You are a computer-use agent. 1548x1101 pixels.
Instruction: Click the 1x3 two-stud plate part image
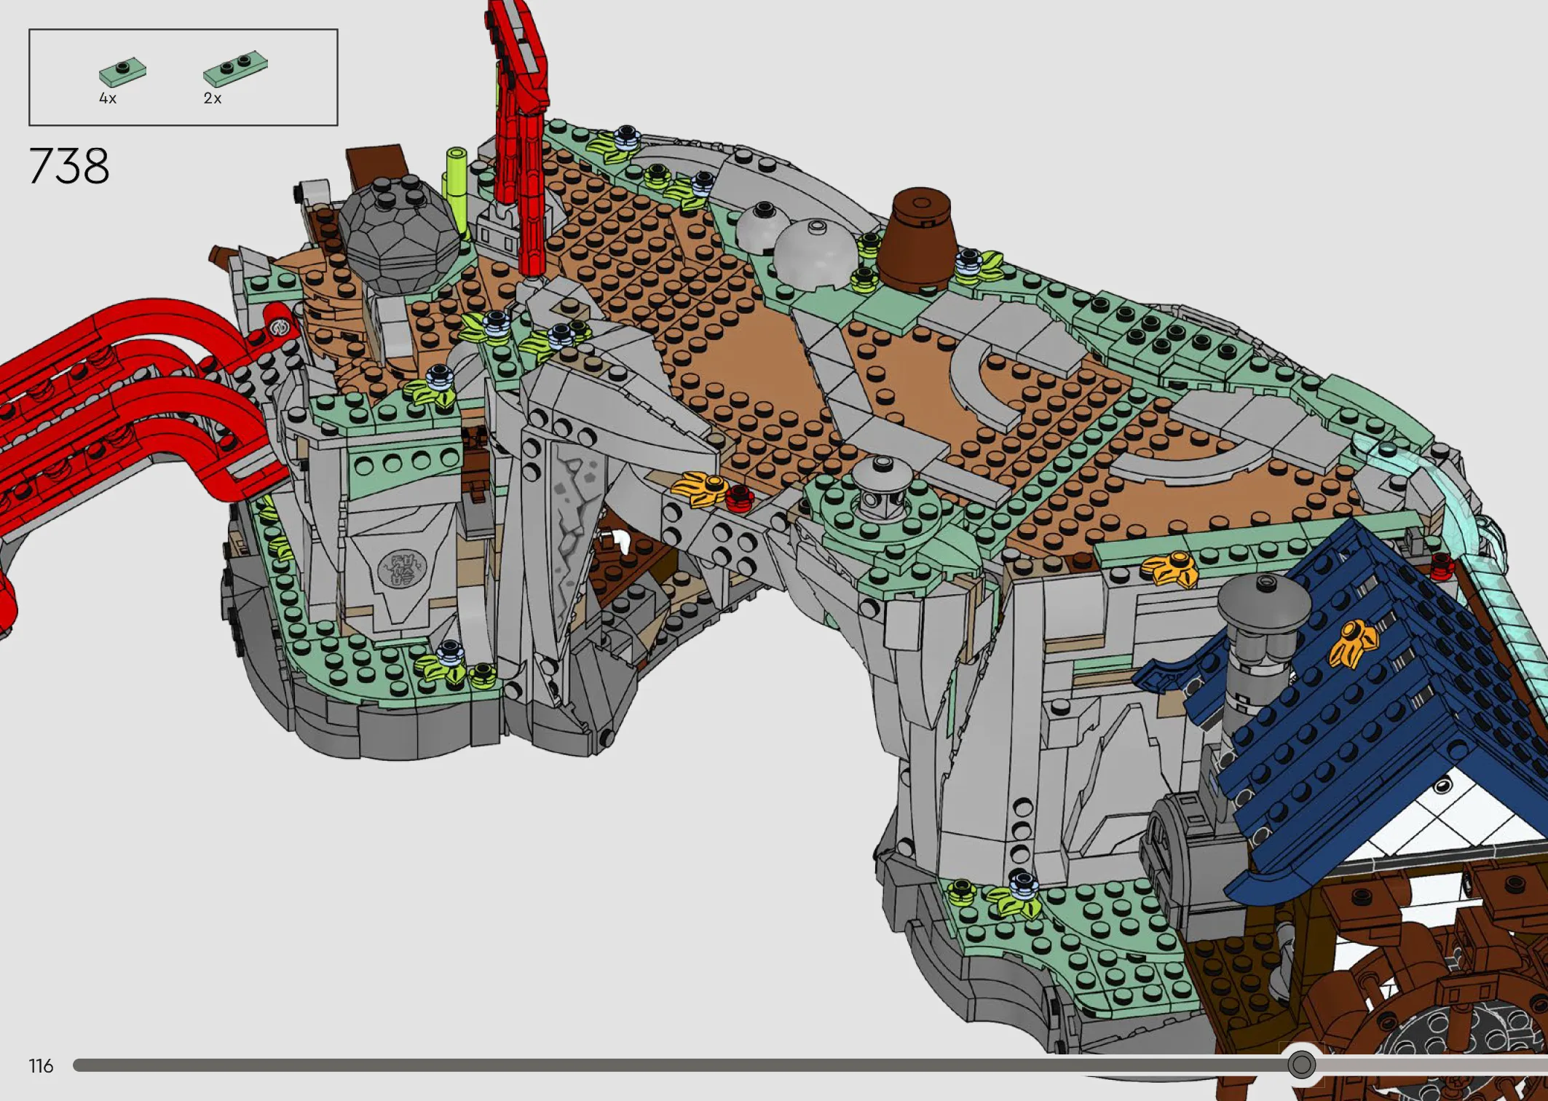[x=235, y=68]
